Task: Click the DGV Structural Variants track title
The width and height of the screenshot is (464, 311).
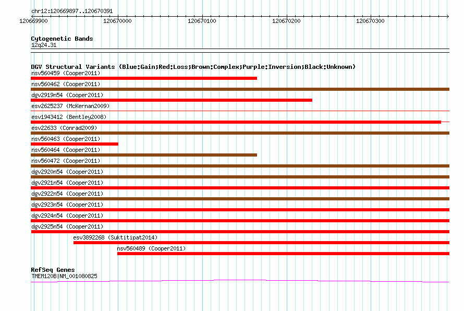Action: 193,67
